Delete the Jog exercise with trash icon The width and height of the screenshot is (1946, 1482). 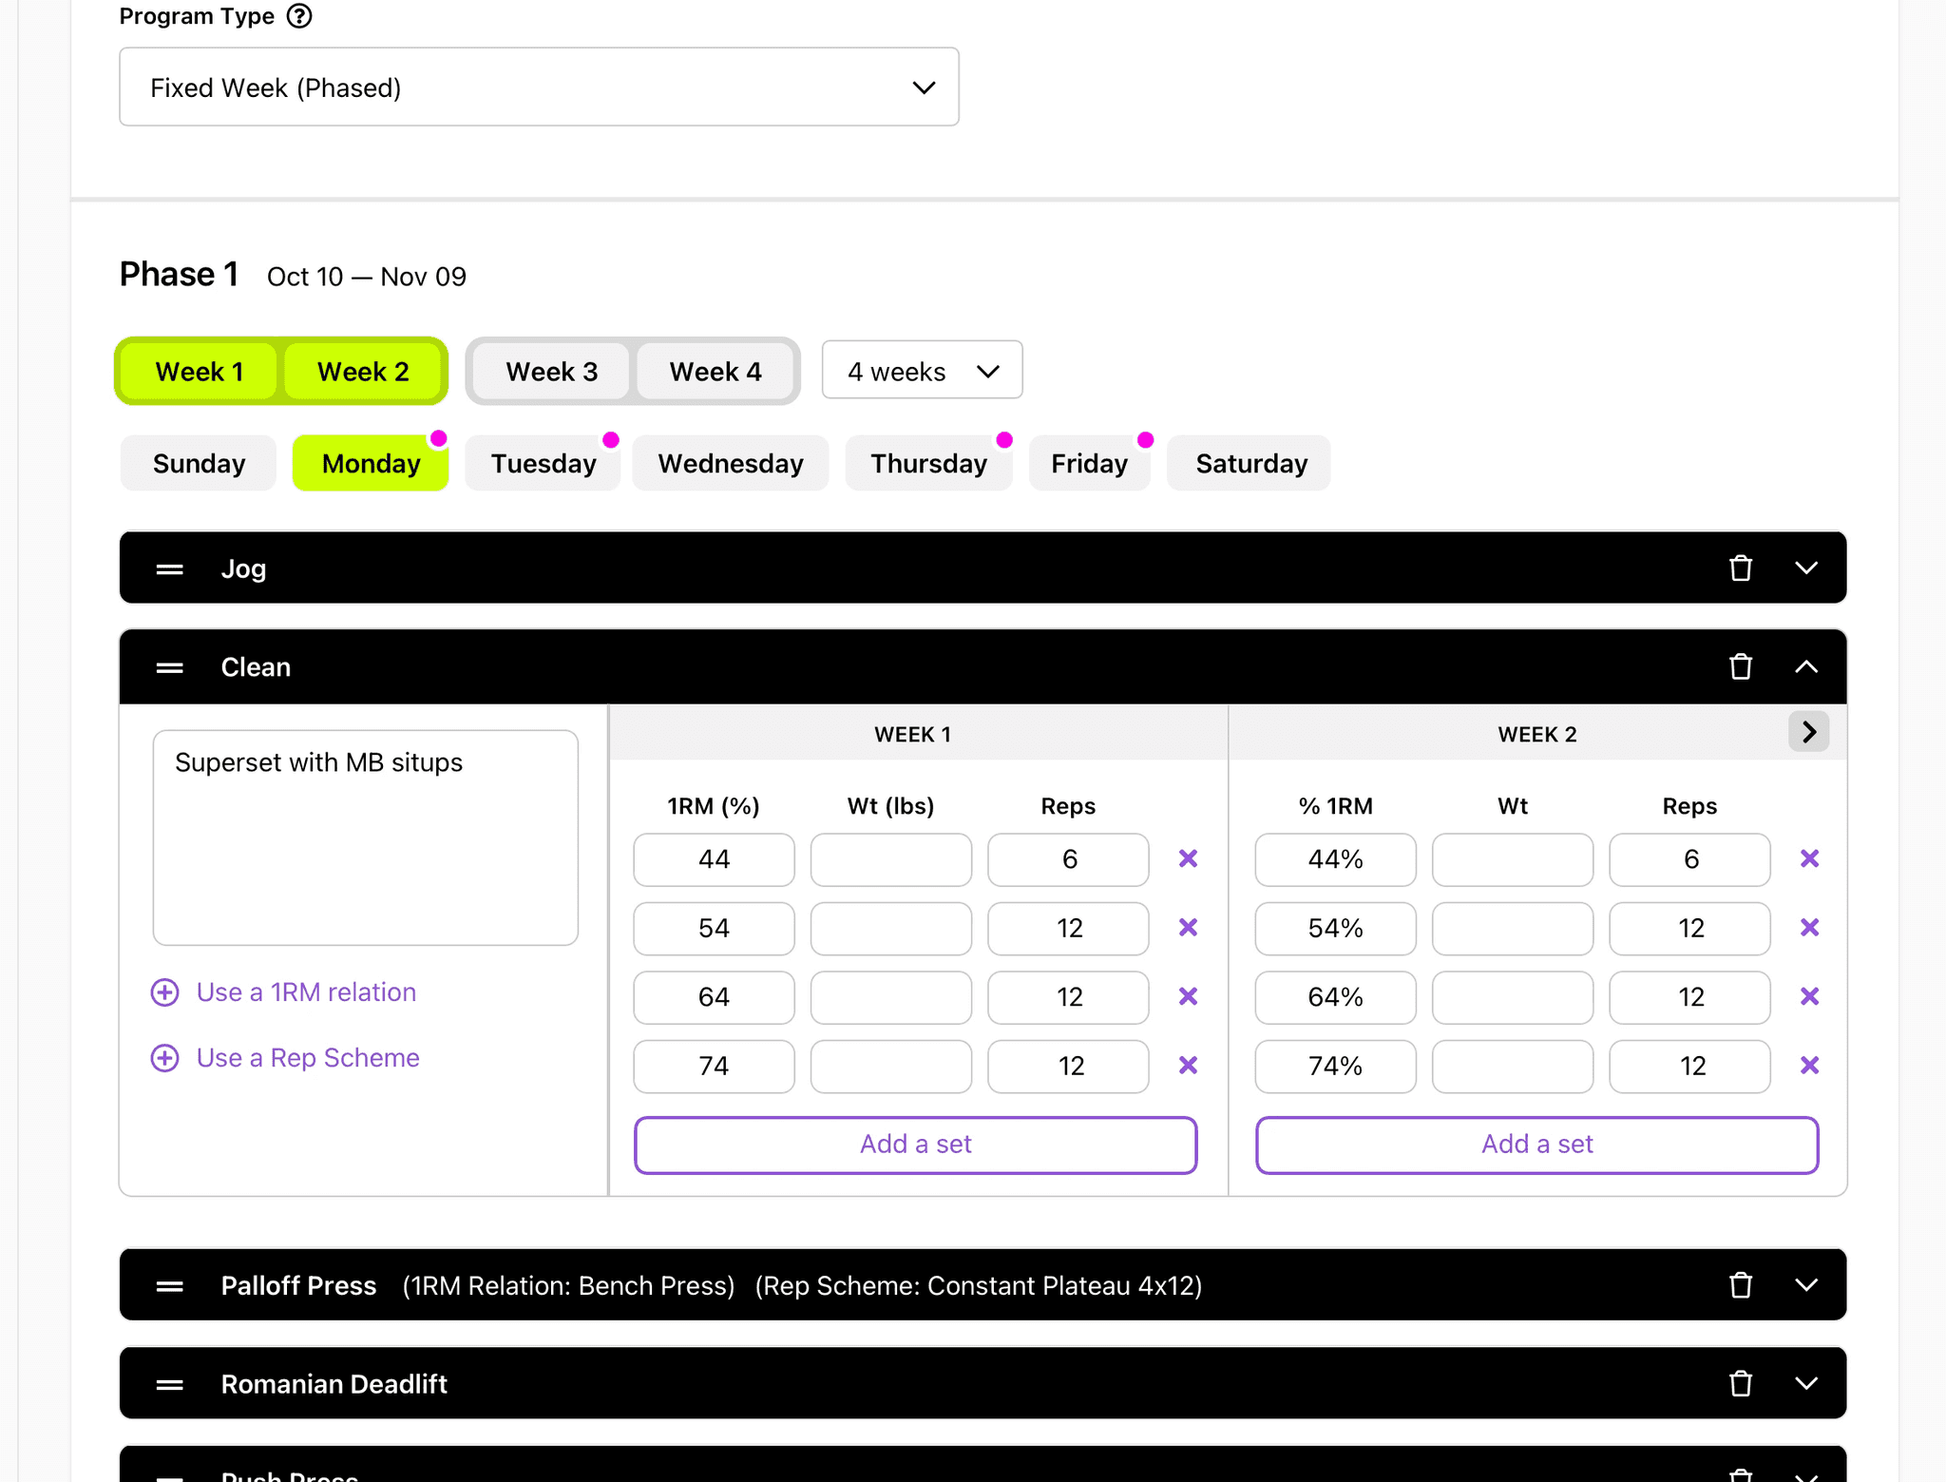click(1740, 568)
